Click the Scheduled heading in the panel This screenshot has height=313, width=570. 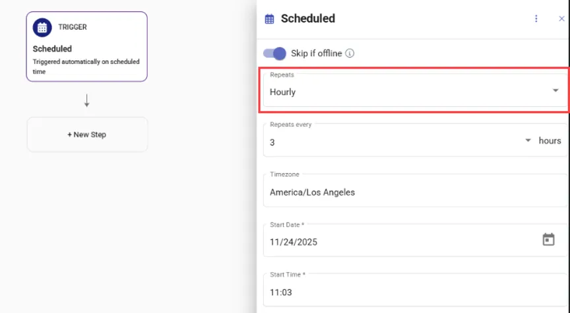click(307, 18)
